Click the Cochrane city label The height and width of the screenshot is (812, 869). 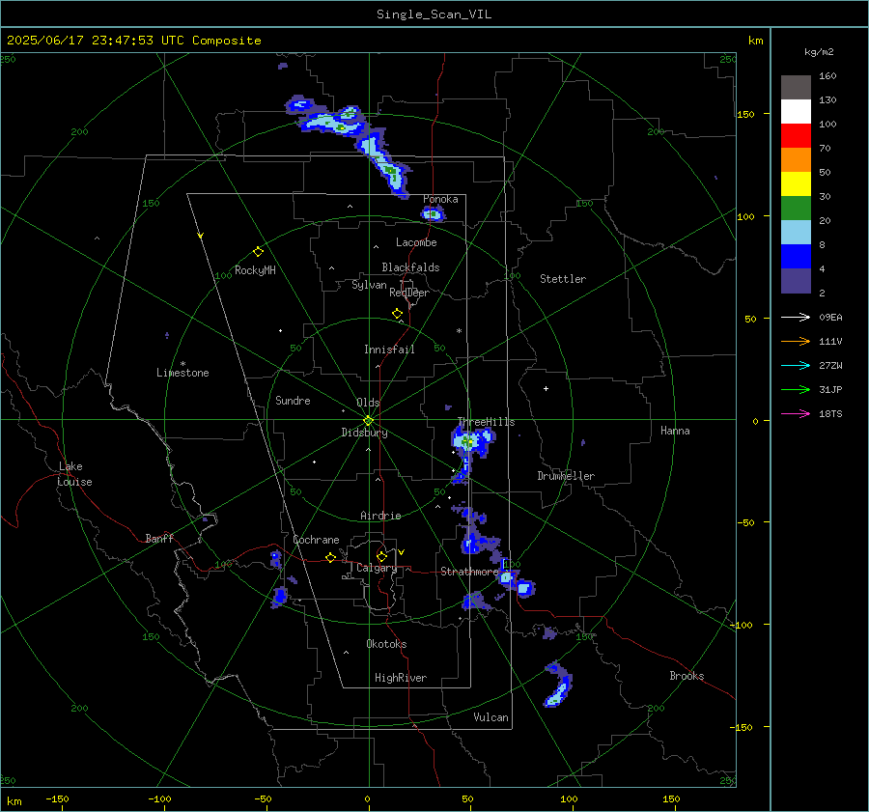[x=316, y=540]
